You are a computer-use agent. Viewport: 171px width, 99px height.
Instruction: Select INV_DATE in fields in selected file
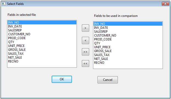point(42,26)
